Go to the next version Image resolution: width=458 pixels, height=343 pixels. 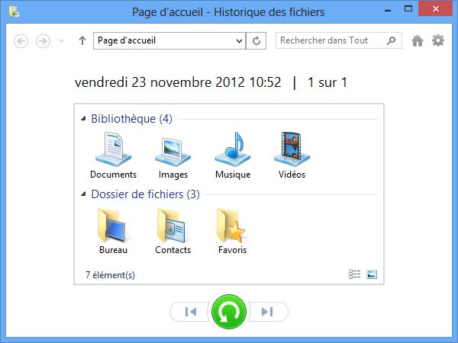(268, 312)
